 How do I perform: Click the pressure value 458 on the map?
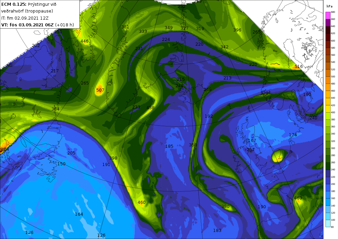pyautogui.click(x=150, y=107)
